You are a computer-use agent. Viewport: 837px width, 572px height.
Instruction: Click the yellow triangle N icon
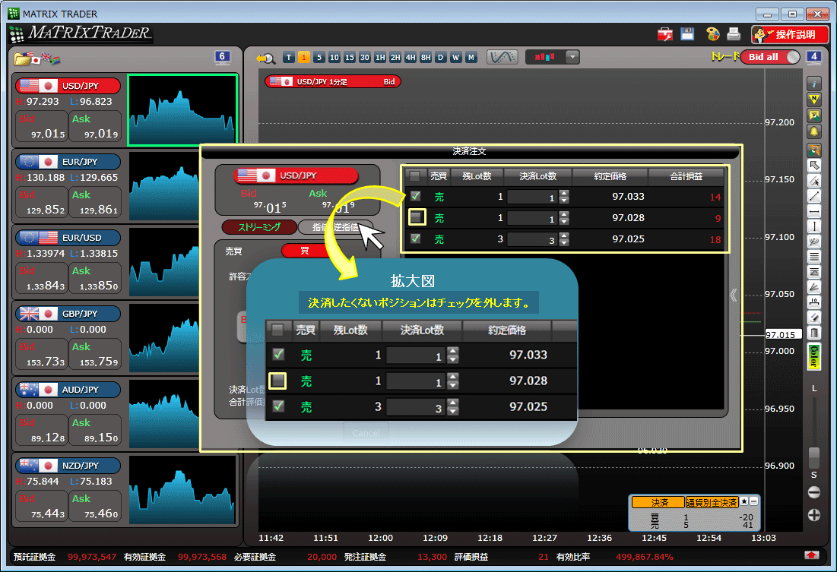[814, 100]
